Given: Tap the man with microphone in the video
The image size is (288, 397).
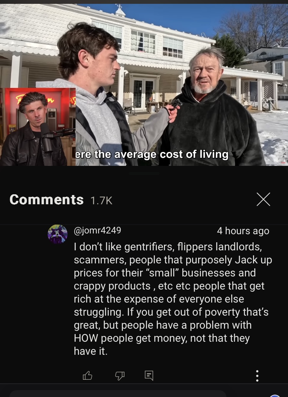Looking at the screenshot, I should point(101,96).
